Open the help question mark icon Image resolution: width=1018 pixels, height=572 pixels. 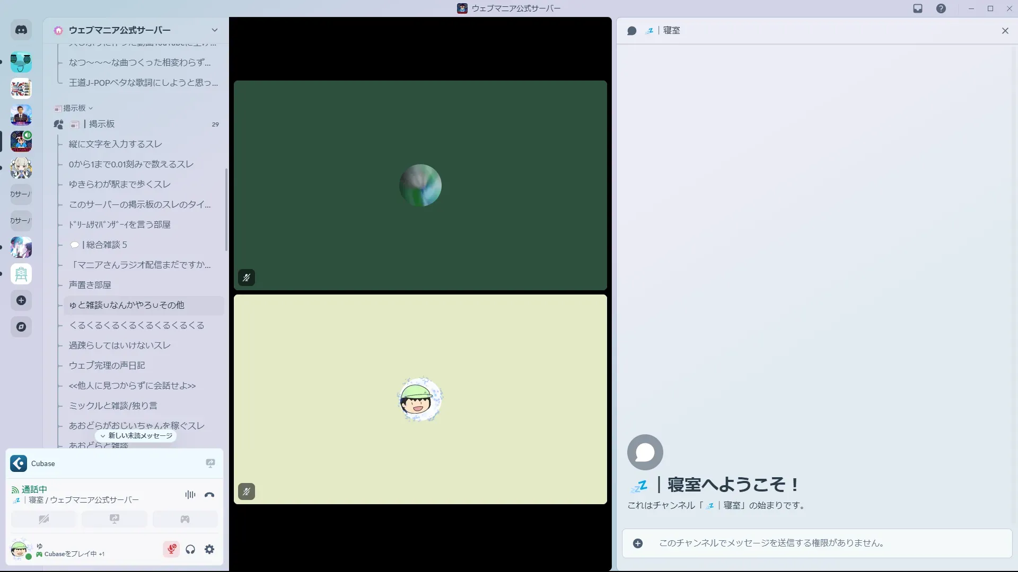(941, 8)
